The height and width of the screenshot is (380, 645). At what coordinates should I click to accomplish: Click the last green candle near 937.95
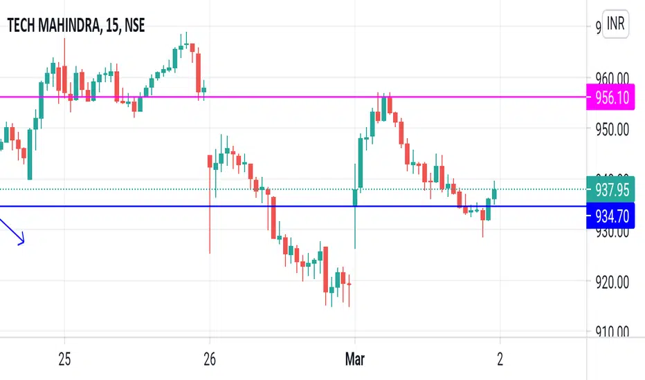(494, 193)
